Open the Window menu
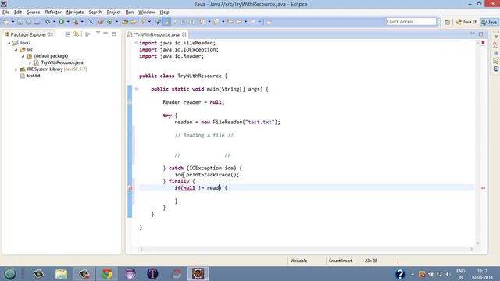Viewport: 500px width, 281px height. click(146, 12)
